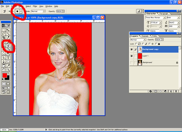Toggle Lock image pixels checkbox
182x132 pixels.
pos(143,44)
